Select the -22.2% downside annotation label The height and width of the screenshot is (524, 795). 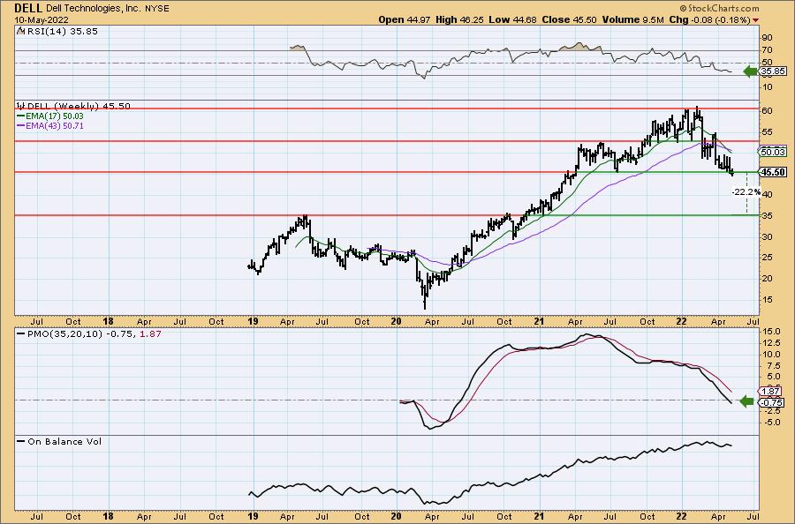tap(746, 192)
